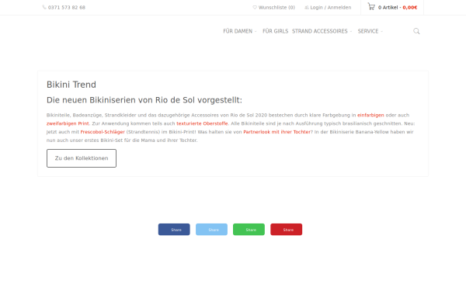Select the heading about neuen Bikiniserien
The width and height of the screenshot is (466, 291).
point(144,100)
